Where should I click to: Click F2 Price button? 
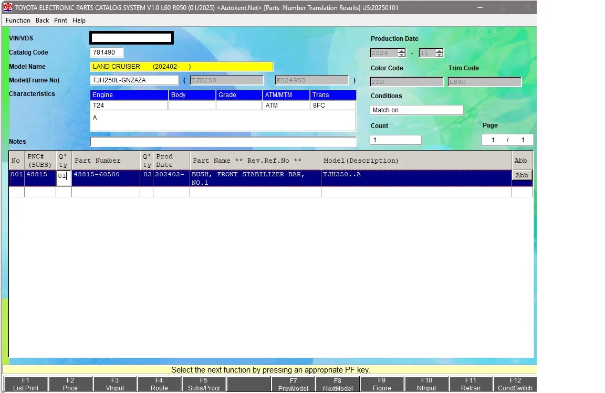tap(70, 384)
